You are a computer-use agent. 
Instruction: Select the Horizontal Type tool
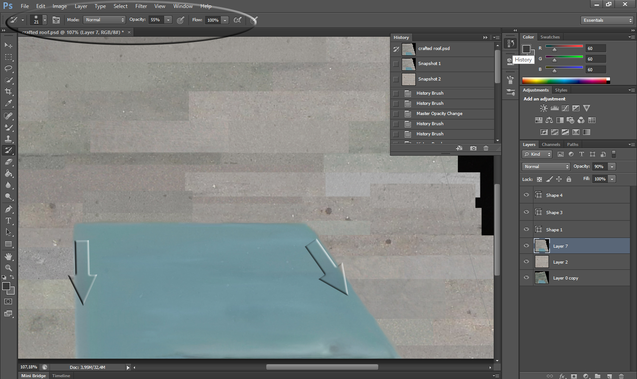(x=8, y=221)
